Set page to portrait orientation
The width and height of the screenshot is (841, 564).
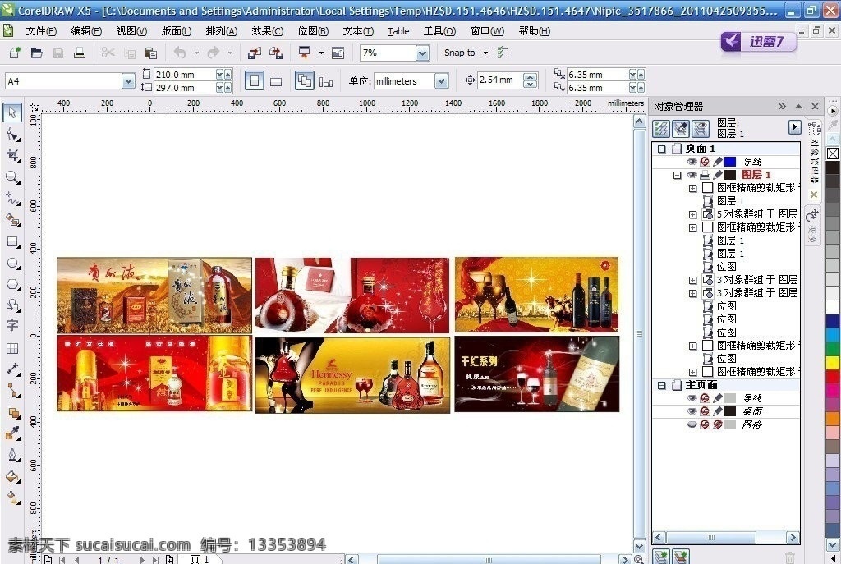point(255,81)
